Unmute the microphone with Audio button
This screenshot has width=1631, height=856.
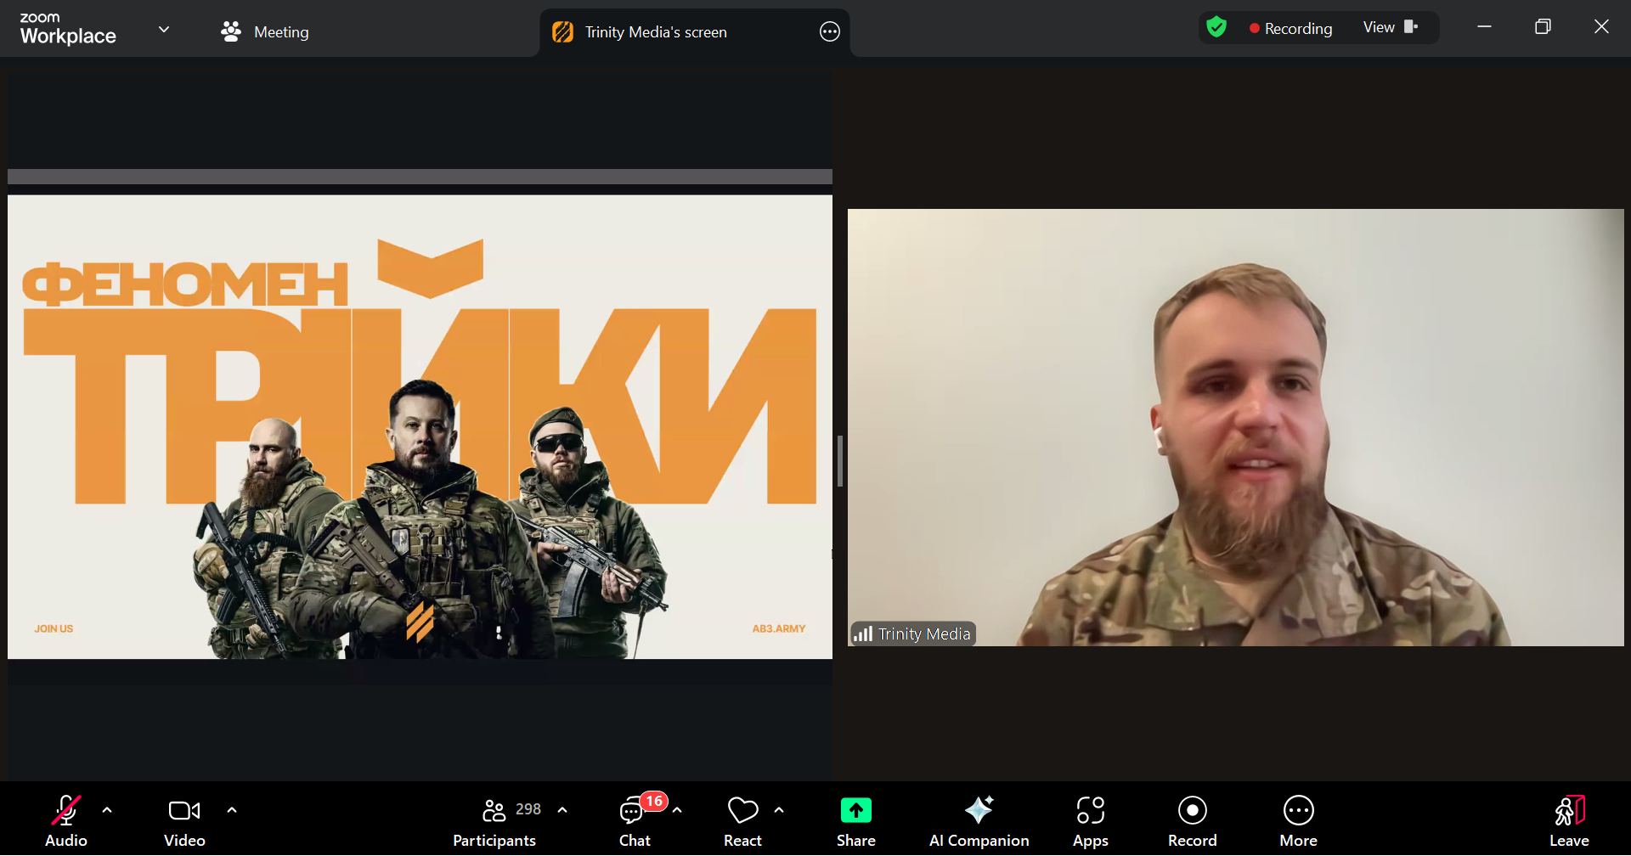click(66, 811)
